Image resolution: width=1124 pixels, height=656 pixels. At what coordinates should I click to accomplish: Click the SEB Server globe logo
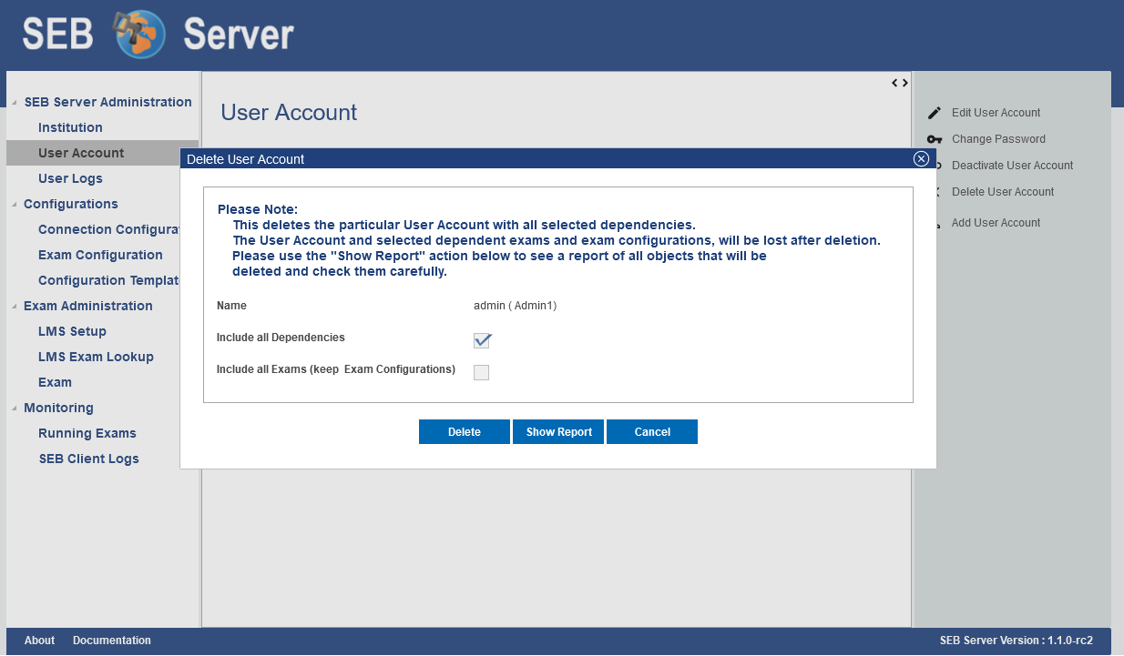139,34
